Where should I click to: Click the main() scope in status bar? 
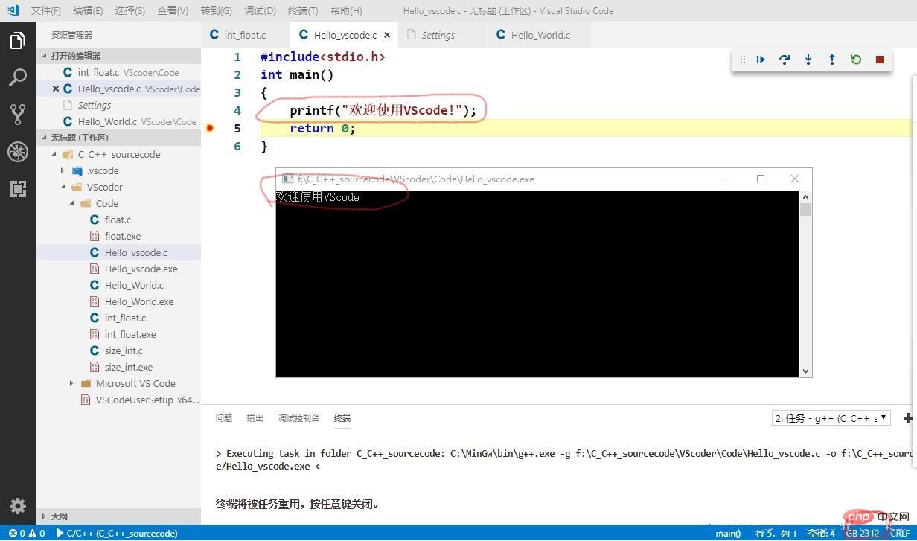[x=728, y=533]
